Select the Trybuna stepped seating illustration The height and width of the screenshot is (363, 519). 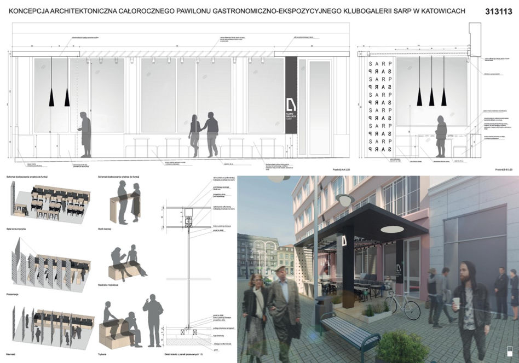[x=131, y=322]
